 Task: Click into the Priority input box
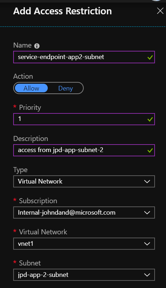[84, 119]
